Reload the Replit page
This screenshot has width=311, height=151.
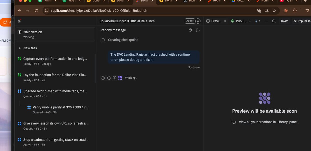pos(36,11)
